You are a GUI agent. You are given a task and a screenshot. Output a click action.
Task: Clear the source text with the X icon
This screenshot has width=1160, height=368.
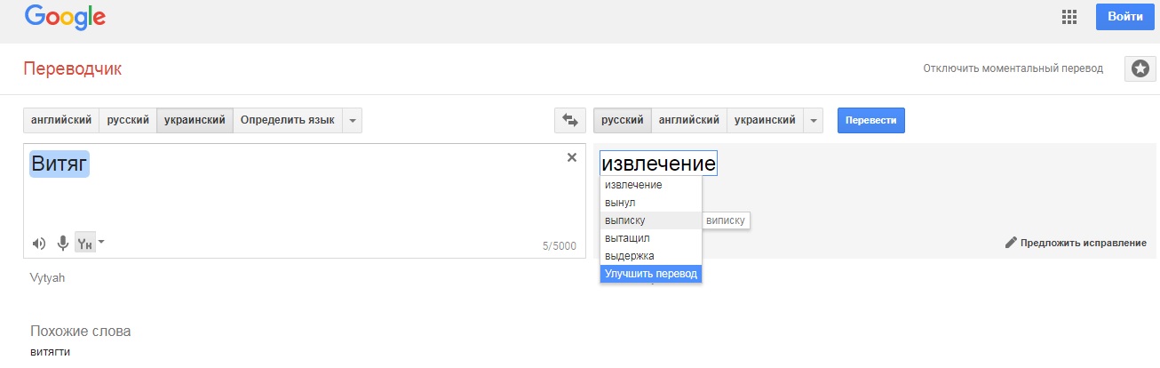pos(572,157)
